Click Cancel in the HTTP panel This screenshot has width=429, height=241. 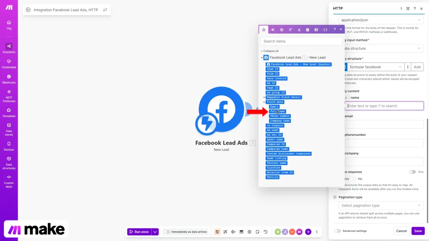click(x=401, y=231)
